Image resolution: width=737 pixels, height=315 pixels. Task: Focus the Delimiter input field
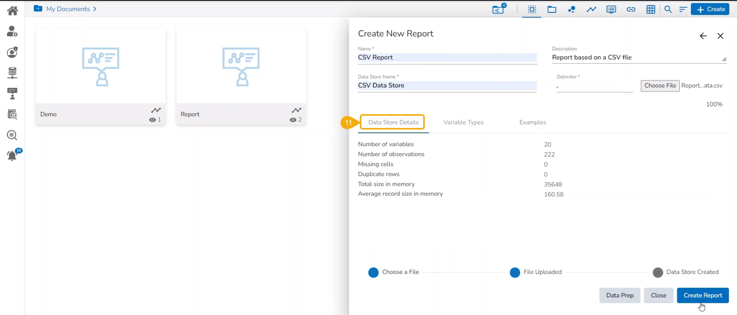(595, 87)
